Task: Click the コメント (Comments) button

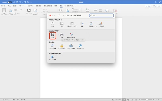Action: click(157, 6)
